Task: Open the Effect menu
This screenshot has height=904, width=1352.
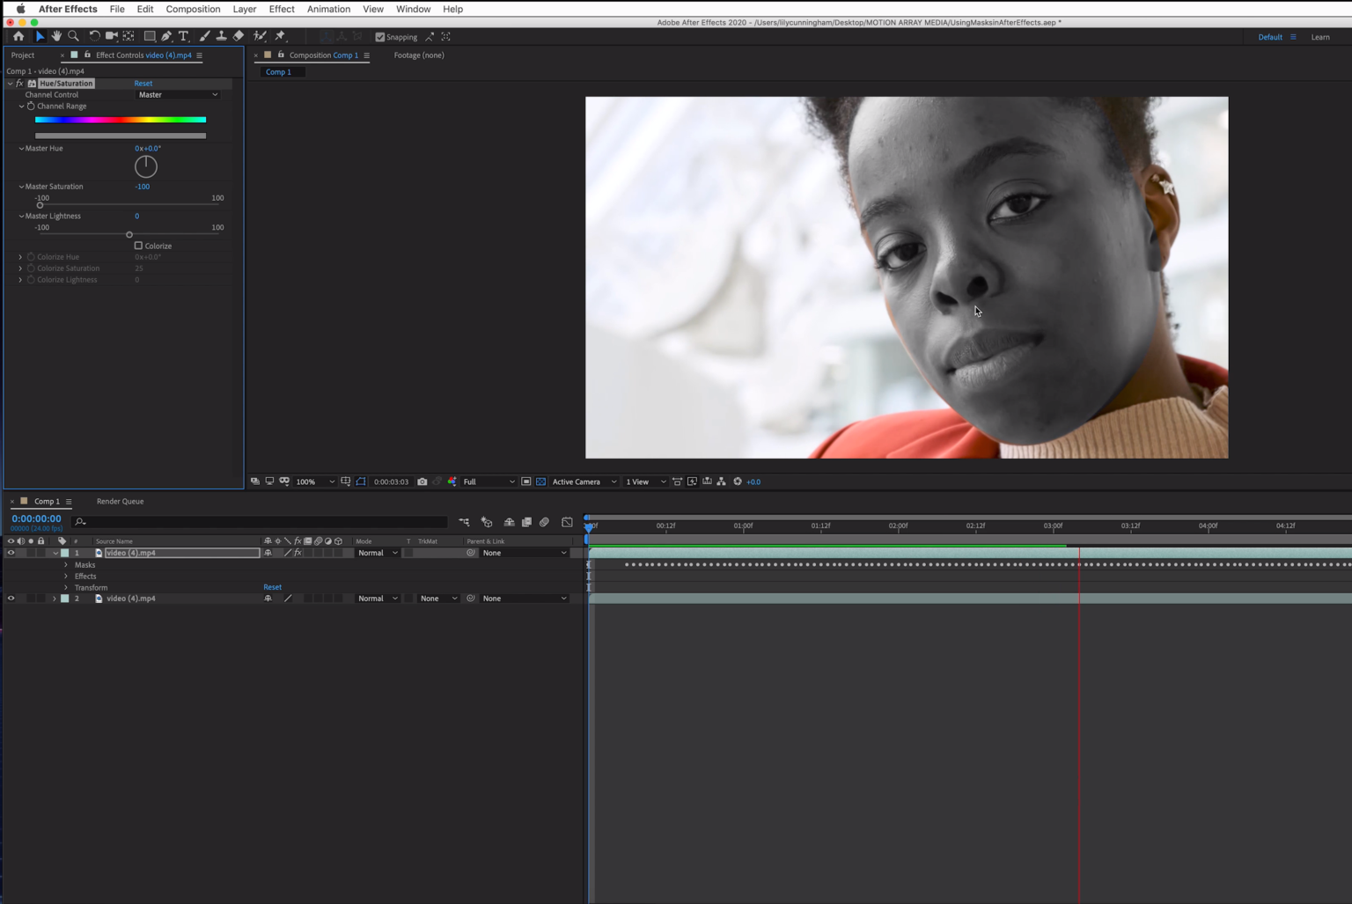Action: (281, 9)
